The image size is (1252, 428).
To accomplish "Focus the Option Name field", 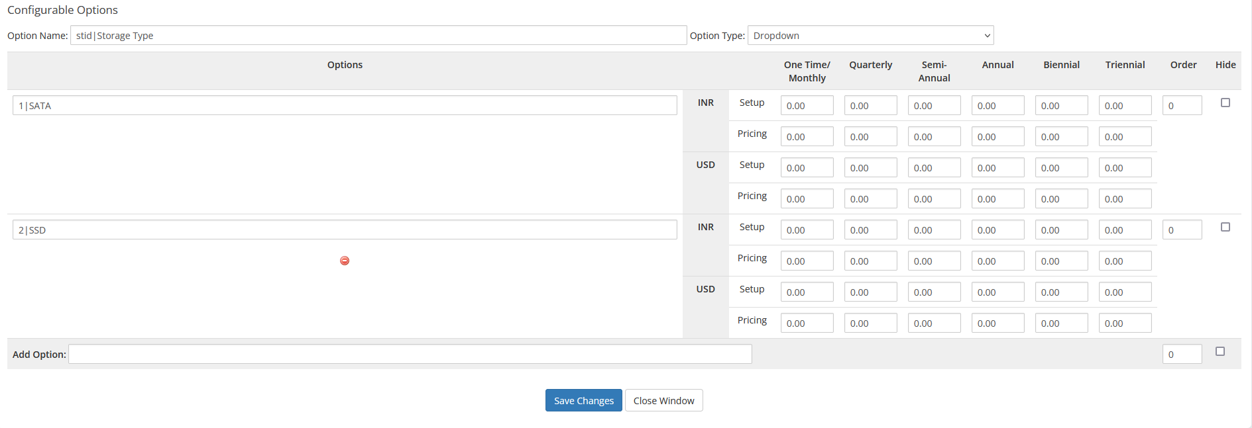I will [378, 35].
